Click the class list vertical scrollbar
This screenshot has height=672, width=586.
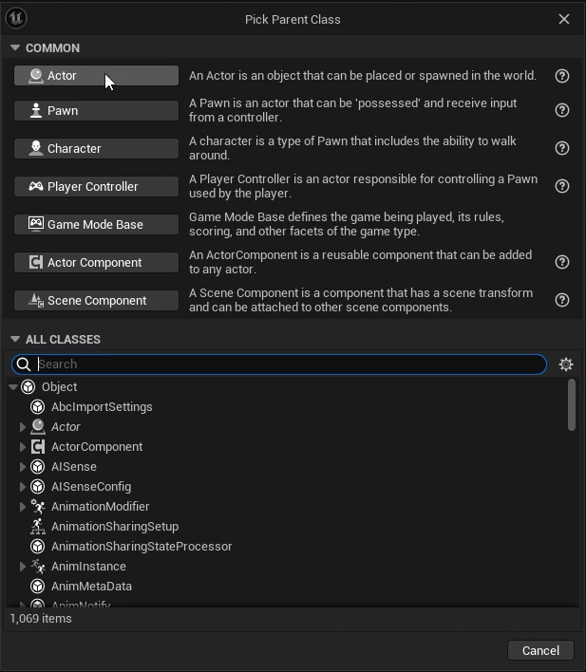[571, 406]
